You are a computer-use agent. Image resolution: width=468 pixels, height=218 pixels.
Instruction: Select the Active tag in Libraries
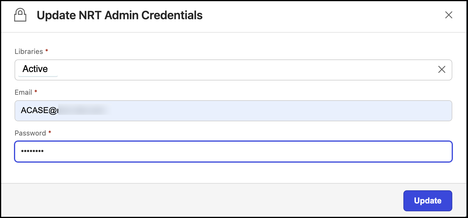(35, 69)
